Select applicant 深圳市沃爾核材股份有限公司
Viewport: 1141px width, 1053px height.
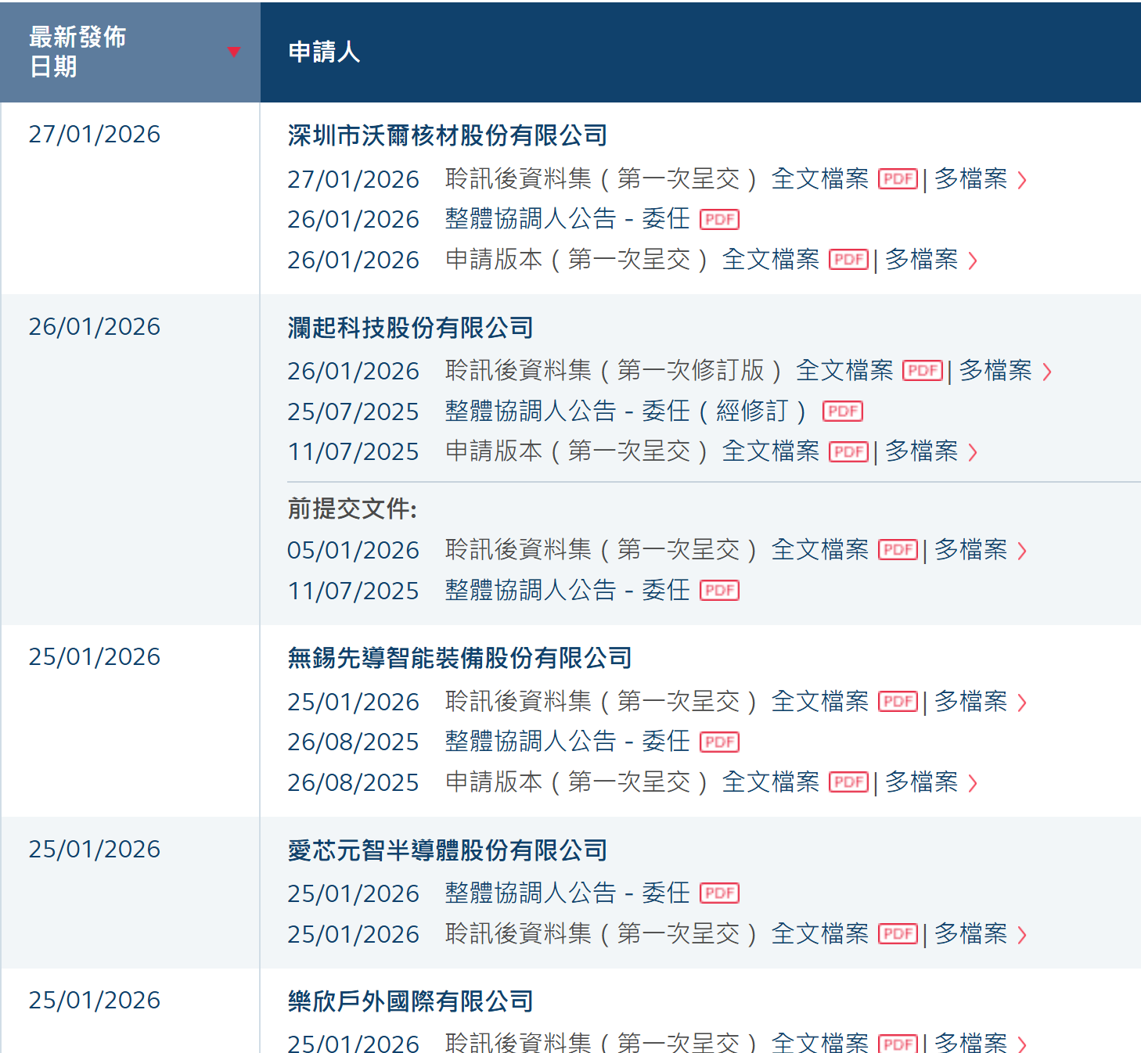[448, 135]
